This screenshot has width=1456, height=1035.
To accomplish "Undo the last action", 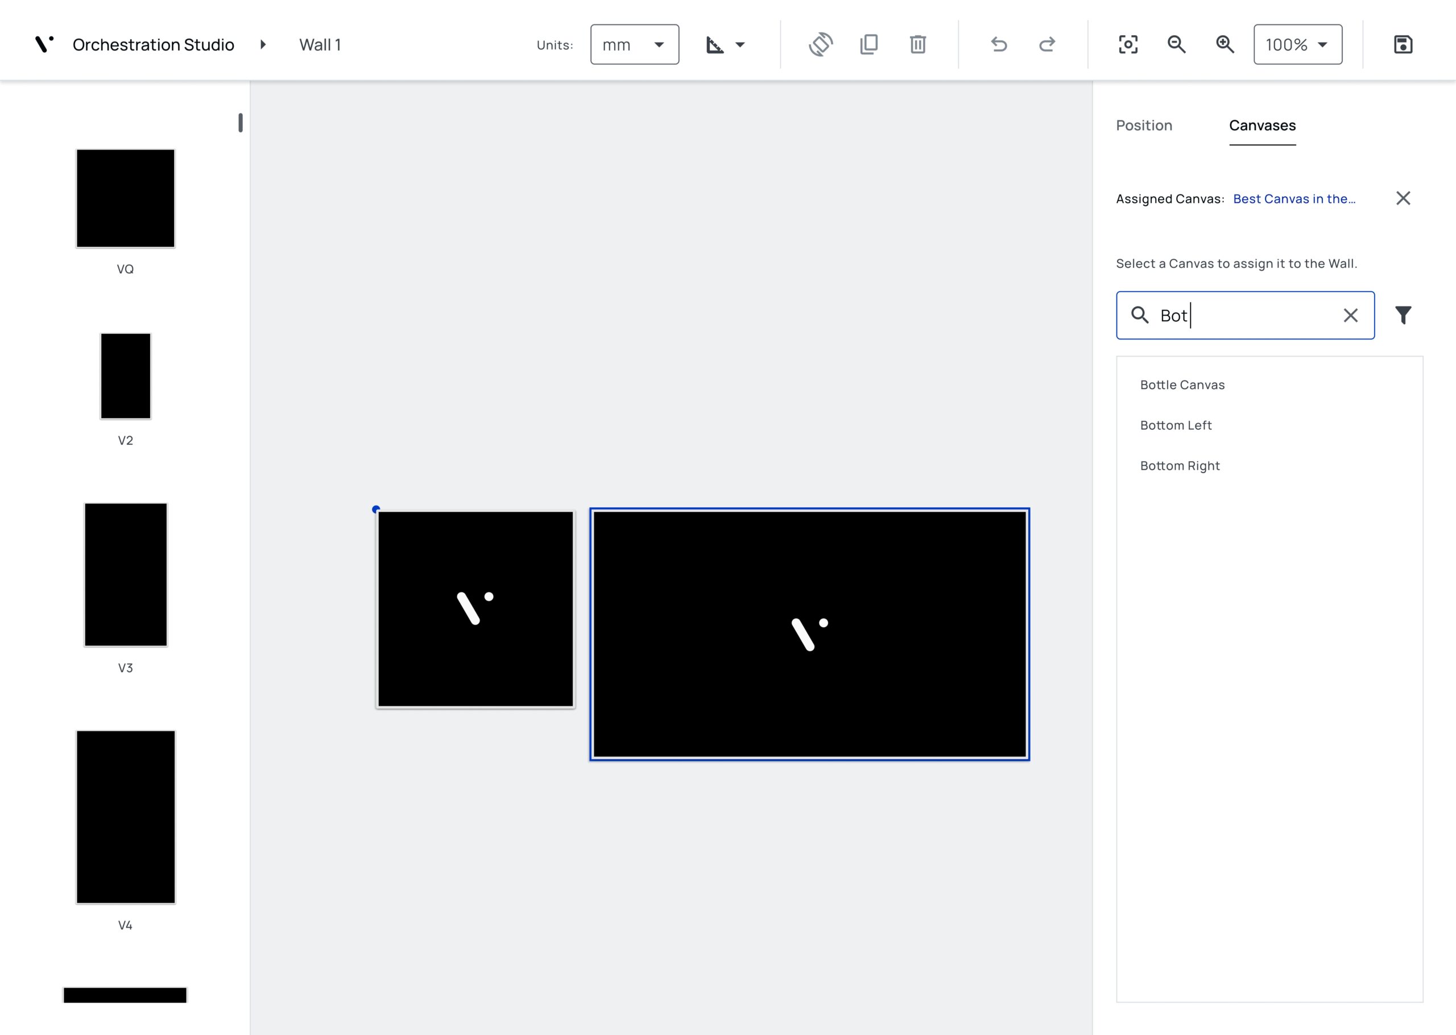I will pos(999,44).
